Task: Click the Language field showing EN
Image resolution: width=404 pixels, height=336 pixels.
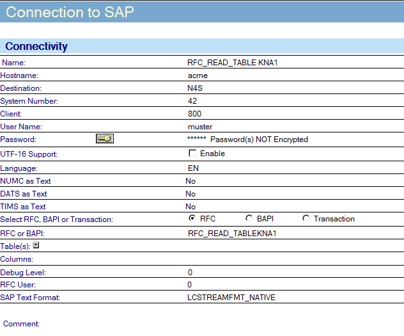Action: click(193, 168)
